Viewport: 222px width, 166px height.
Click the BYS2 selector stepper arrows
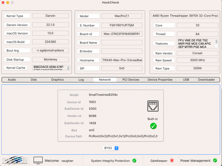click(116, 148)
